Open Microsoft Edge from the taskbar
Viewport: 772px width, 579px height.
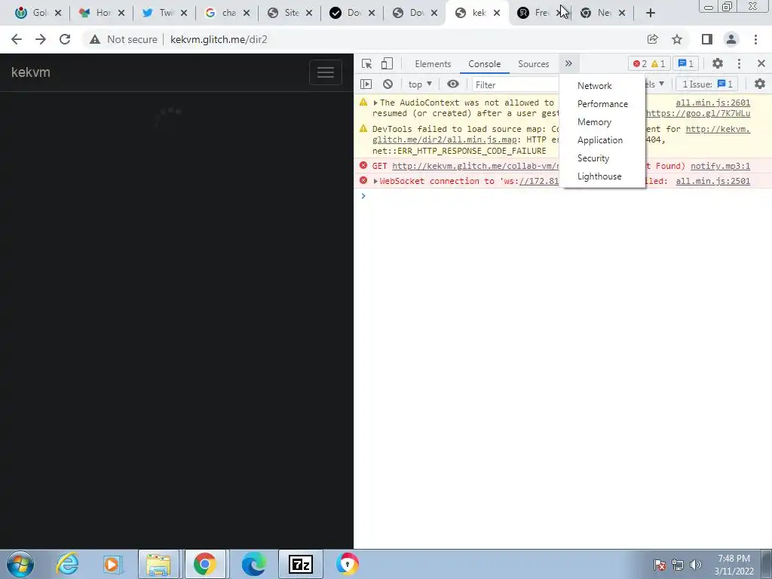(x=254, y=564)
